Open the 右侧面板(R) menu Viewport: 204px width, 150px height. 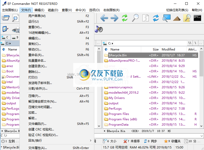[x=111, y=10]
